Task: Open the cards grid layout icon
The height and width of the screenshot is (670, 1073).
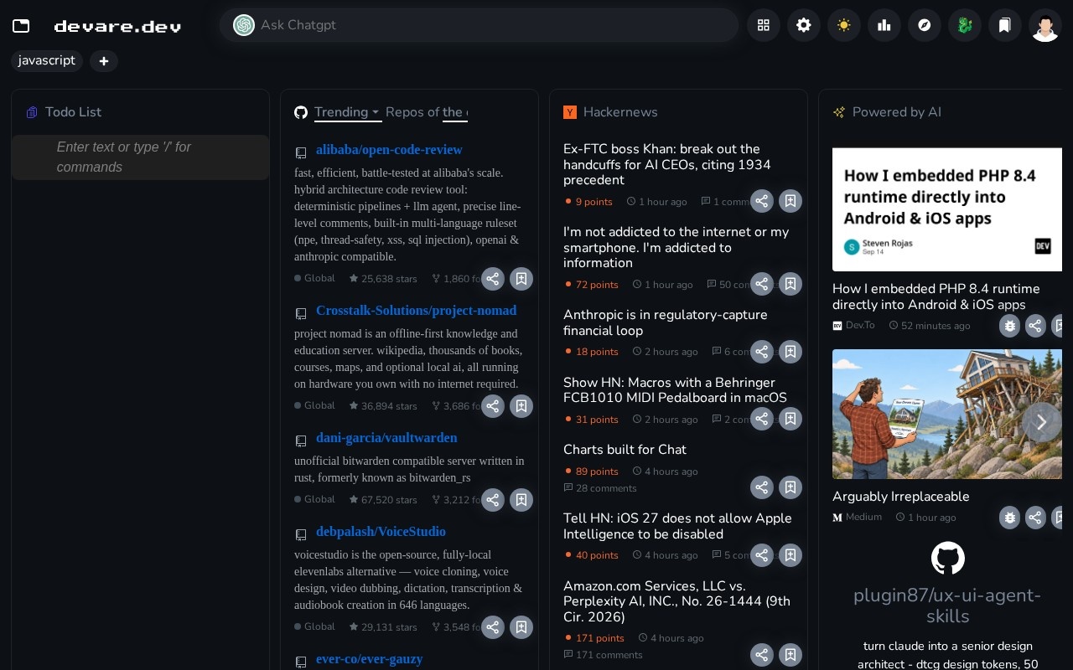Action: [x=764, y=25]
